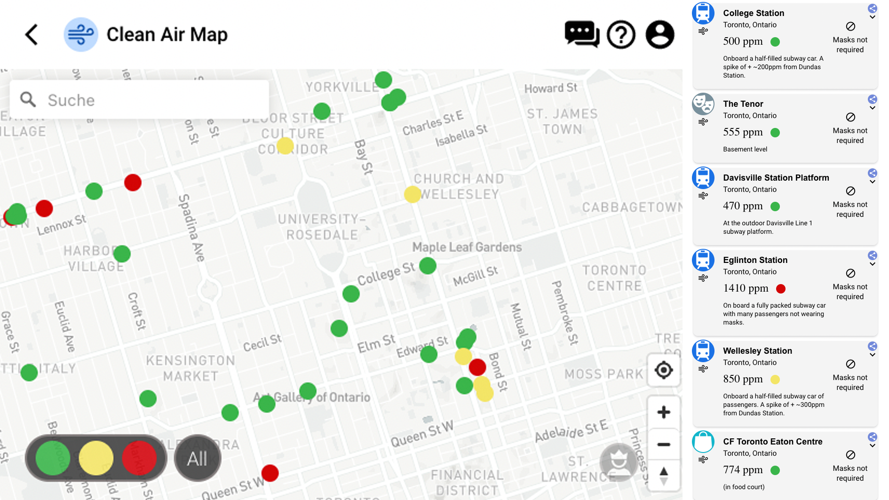Toggle the red traffic light filter
Screen dimensions: 889x500
(139, 458)
